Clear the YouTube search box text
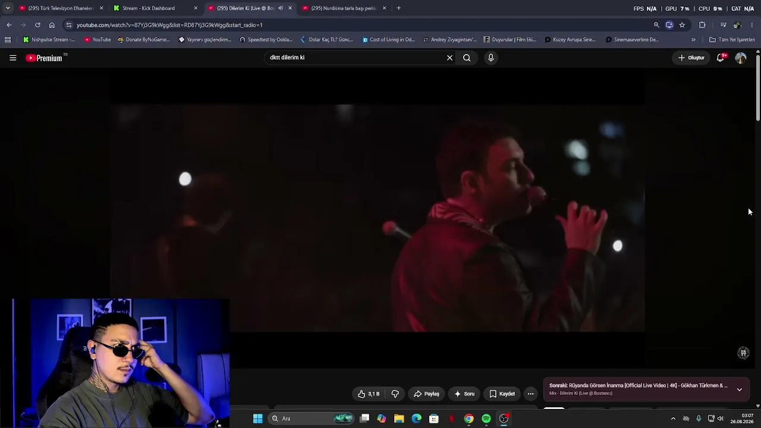 pos(449,58)
